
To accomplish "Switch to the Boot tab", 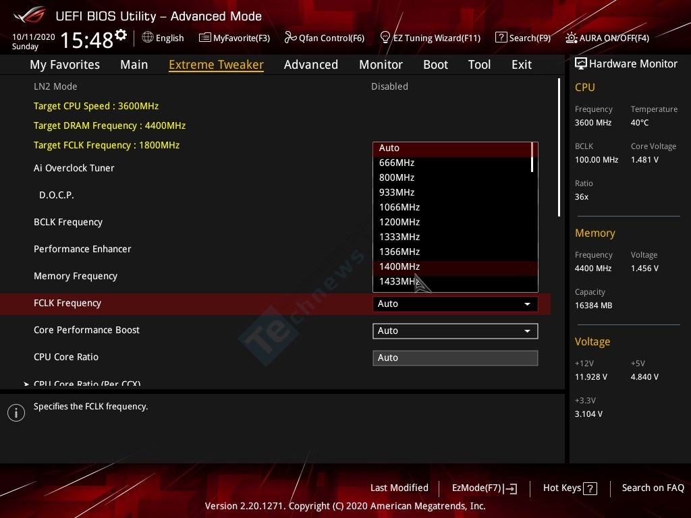I will coord(435,65).
